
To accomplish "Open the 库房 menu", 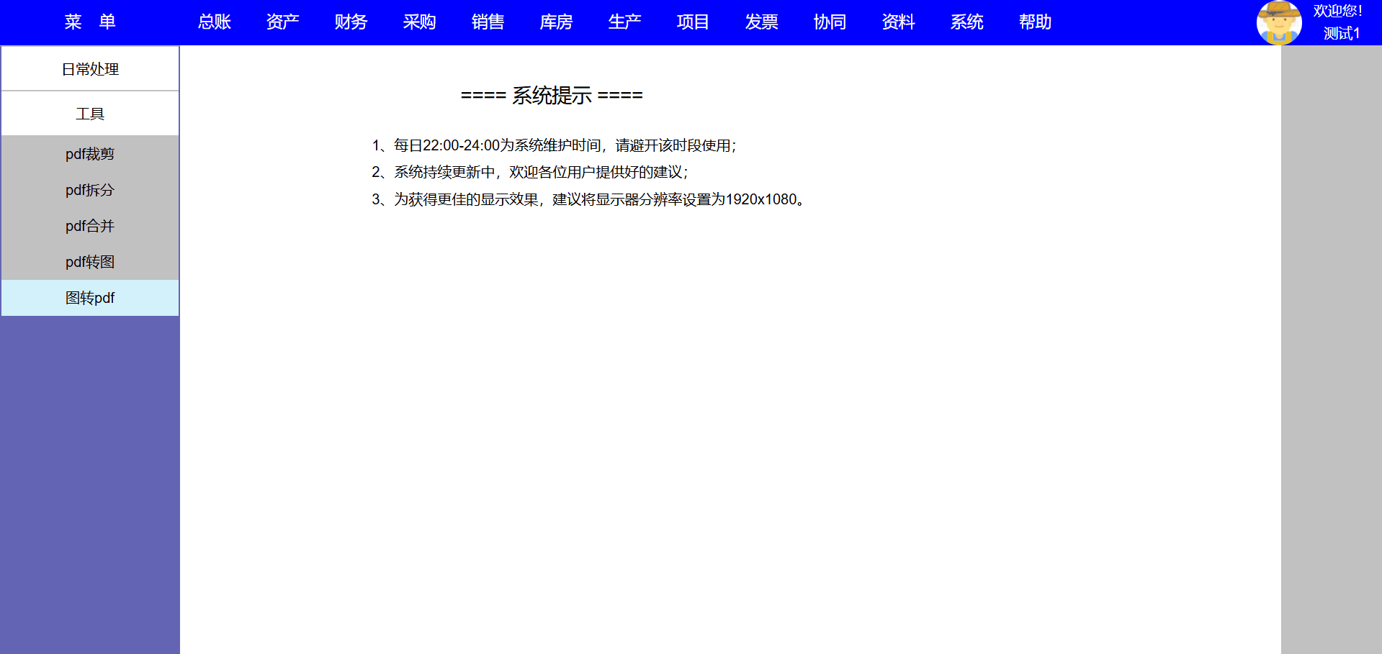I will coord(556,22).
